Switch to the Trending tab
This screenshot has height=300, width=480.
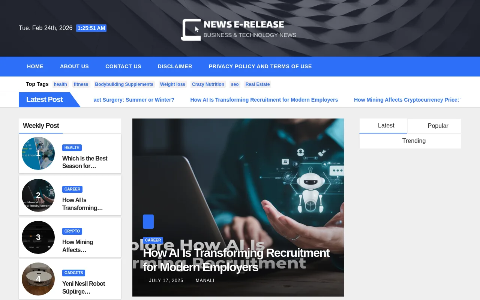[414, 141]
